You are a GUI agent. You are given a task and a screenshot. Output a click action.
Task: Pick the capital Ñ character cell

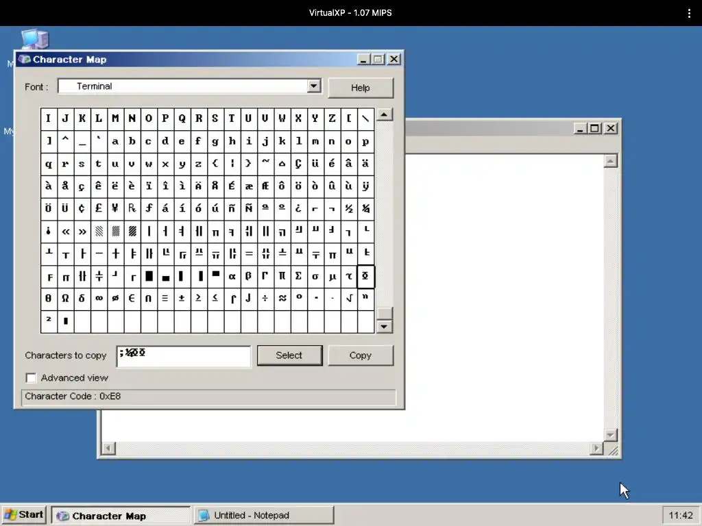(248, 208)
